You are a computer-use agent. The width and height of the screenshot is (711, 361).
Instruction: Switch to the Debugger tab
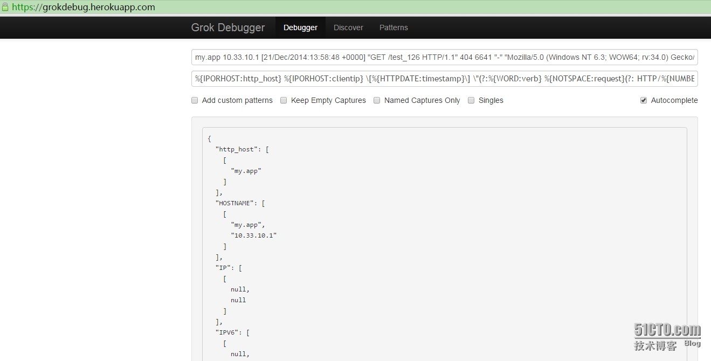click(300, 27)
